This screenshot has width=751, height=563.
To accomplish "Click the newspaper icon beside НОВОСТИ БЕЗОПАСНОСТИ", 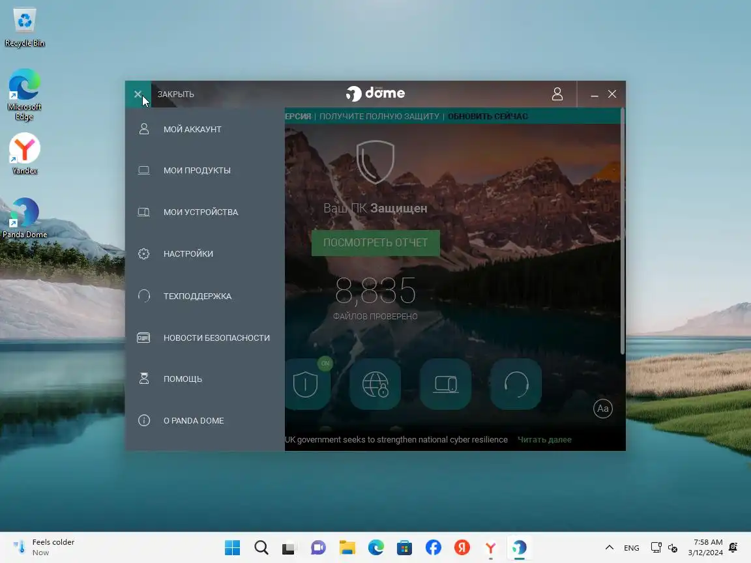I will (x=143, y=338).
